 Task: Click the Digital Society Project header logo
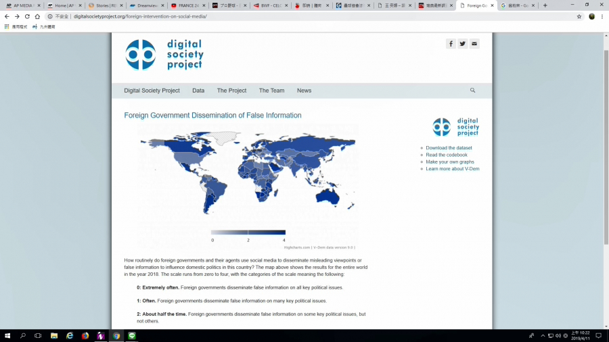164,55
